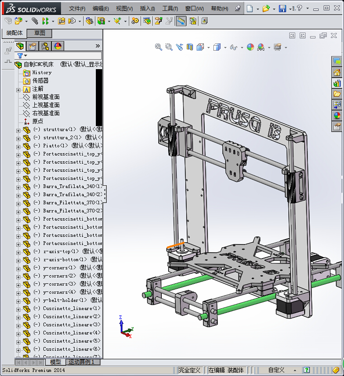Insert a Bill of Materials
This screenshot has width=344, height=376.
[x=147, y=21]
